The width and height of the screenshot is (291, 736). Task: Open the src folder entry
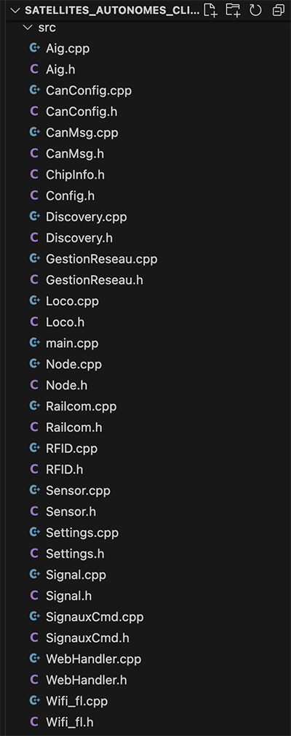click(145, 27)
